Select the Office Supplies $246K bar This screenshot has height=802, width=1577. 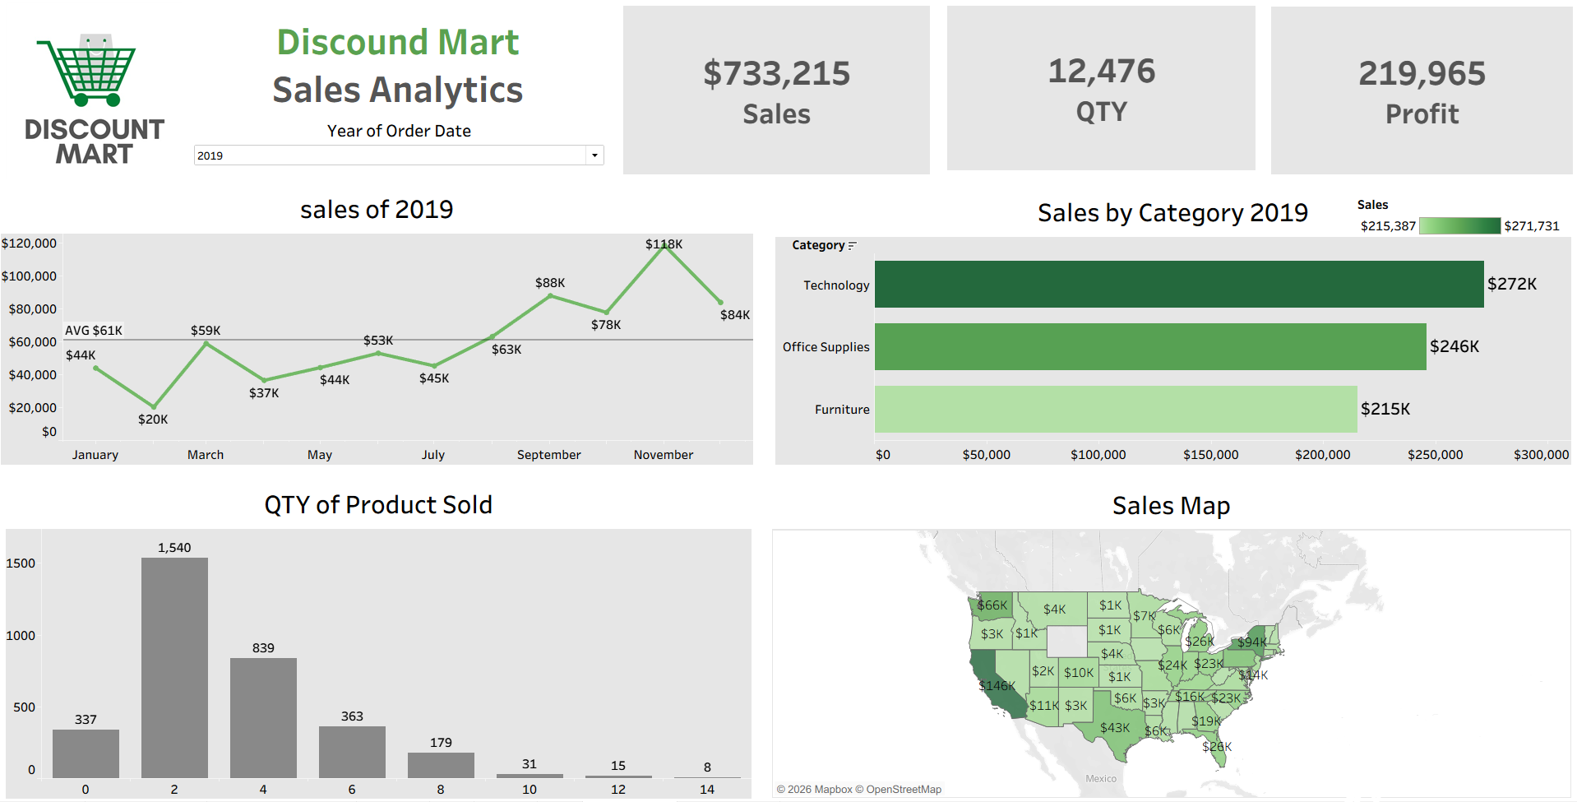[x=1150, y=346]
